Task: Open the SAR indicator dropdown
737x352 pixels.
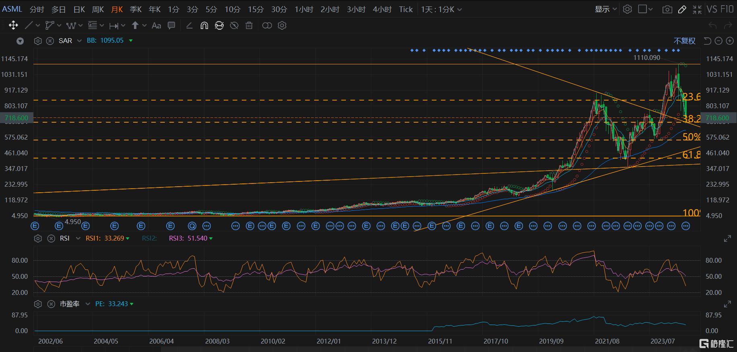Action: coord(79,41)
